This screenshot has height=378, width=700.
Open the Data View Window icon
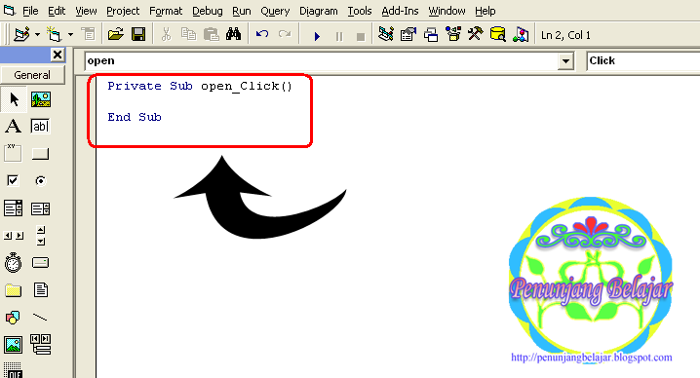[498, 34]
